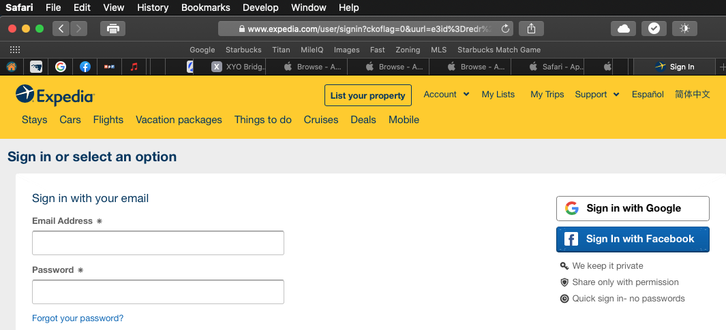726x330 pixels.
Task: Open Things to do
Action: pyautogui.click(x=263, y=120)
